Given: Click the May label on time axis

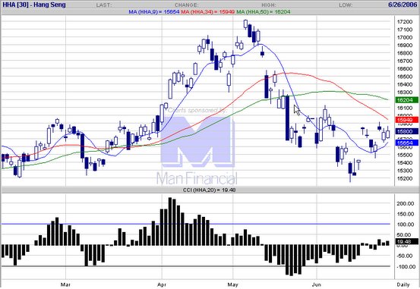Looking at the screenshot, I should (x=232, y=284).
